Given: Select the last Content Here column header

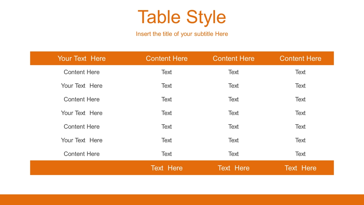Looking at the screenshot, I should [x=300, y=58].
